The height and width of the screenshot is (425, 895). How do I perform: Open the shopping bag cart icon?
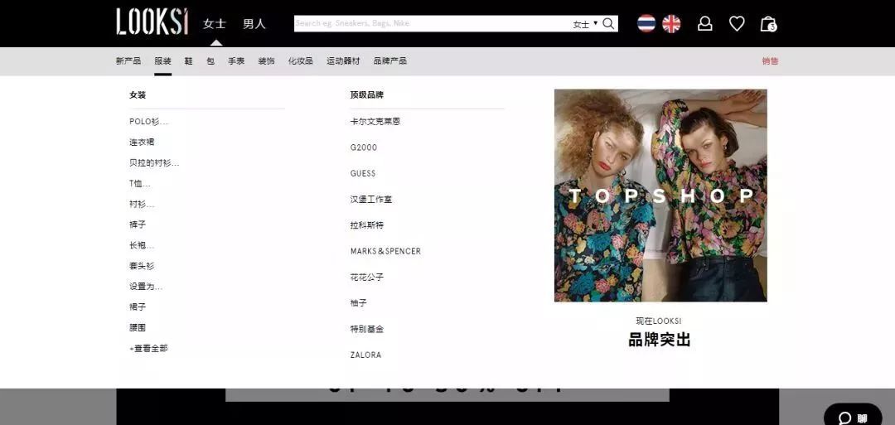(x=768, y=23)
